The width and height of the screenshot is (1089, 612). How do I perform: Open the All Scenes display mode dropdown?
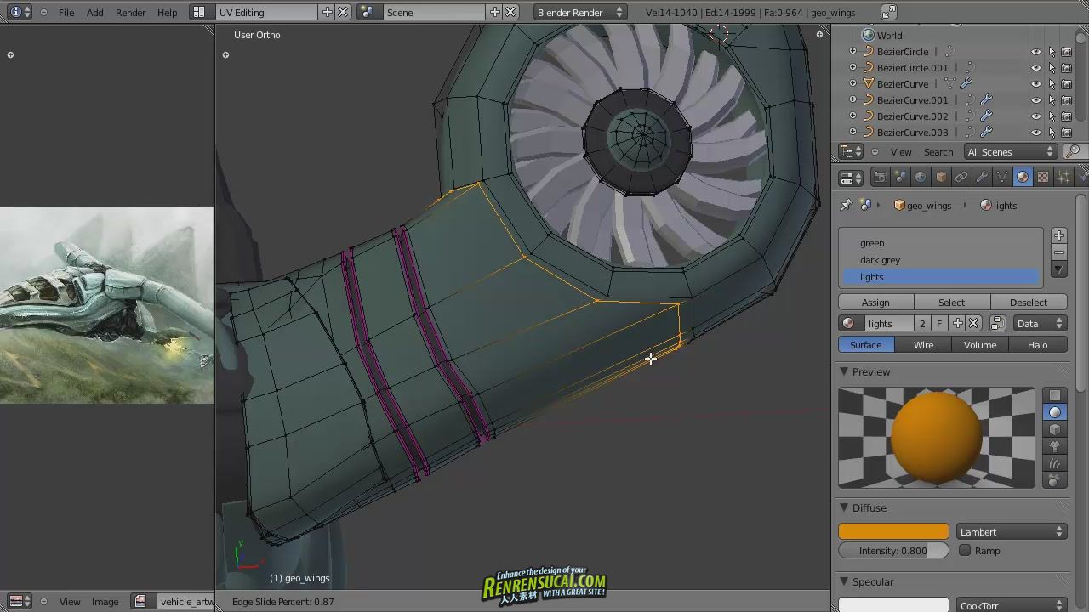1011,151
